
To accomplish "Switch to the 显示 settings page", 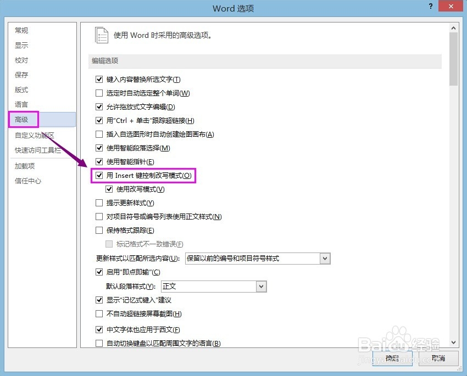I will point(21,45).
